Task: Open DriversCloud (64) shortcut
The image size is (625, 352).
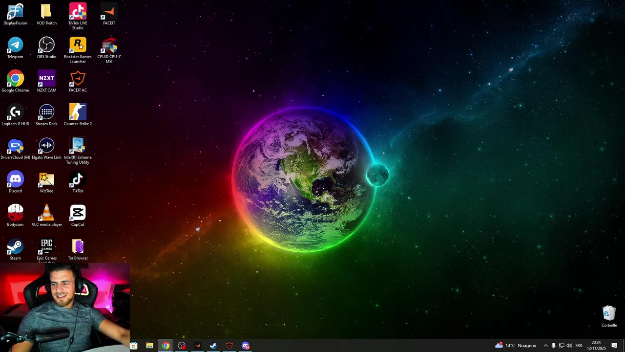Action: click(15, 149)
